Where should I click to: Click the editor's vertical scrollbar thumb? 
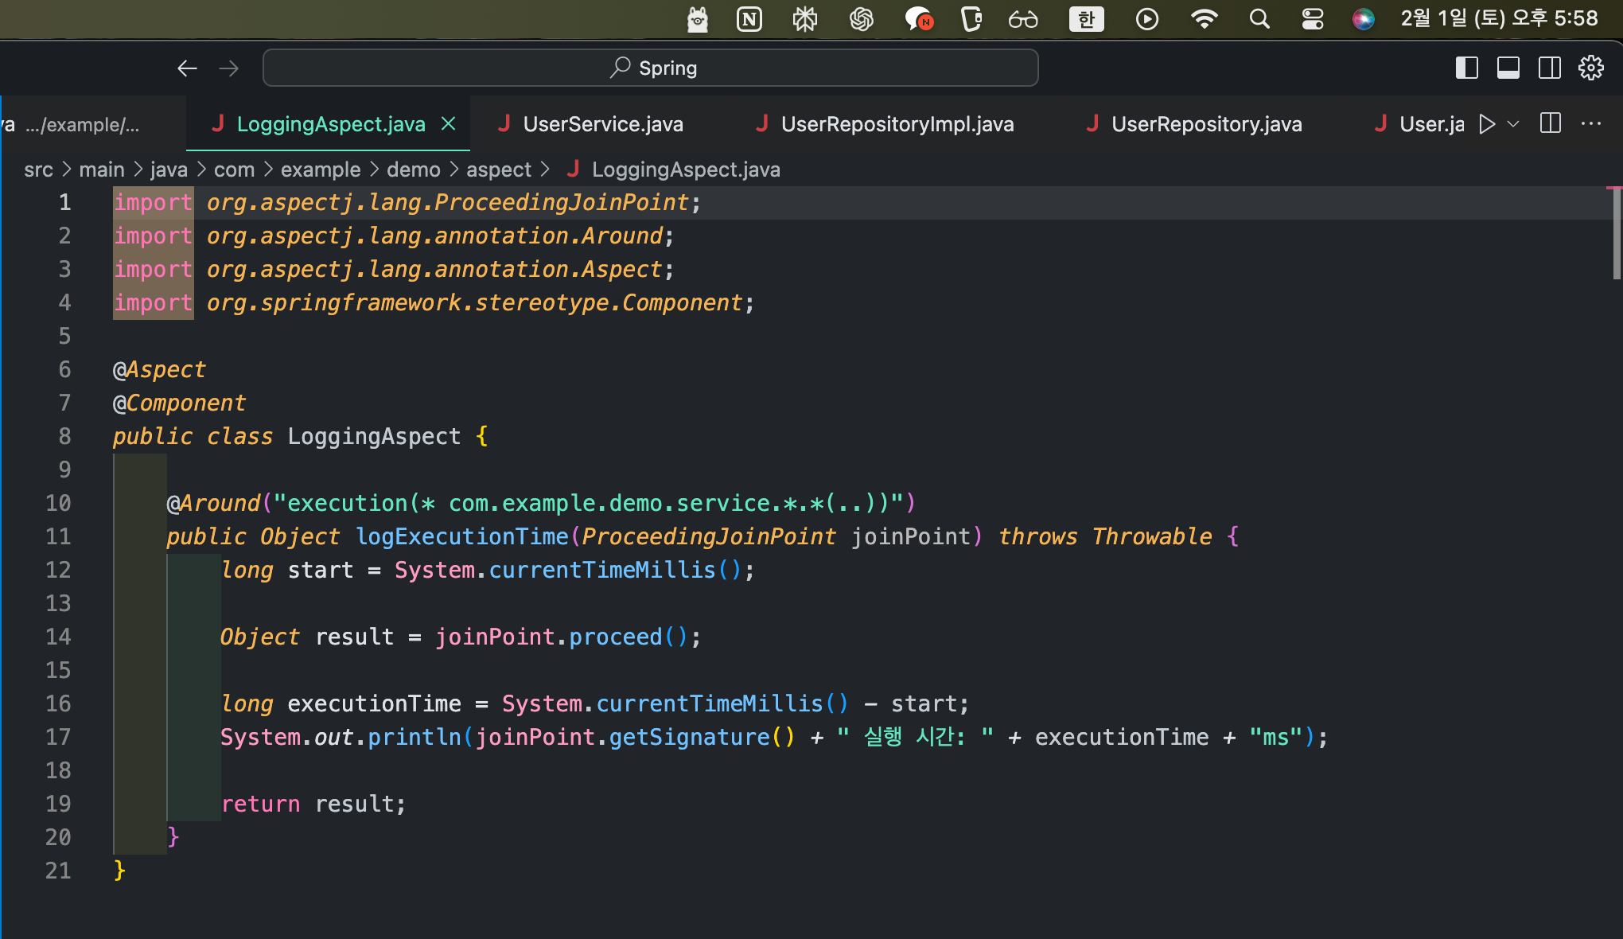[x=1616, y=234]
